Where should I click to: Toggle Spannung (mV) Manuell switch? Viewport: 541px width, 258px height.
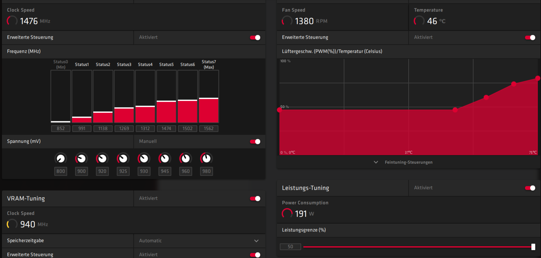(x=255, y=141)
